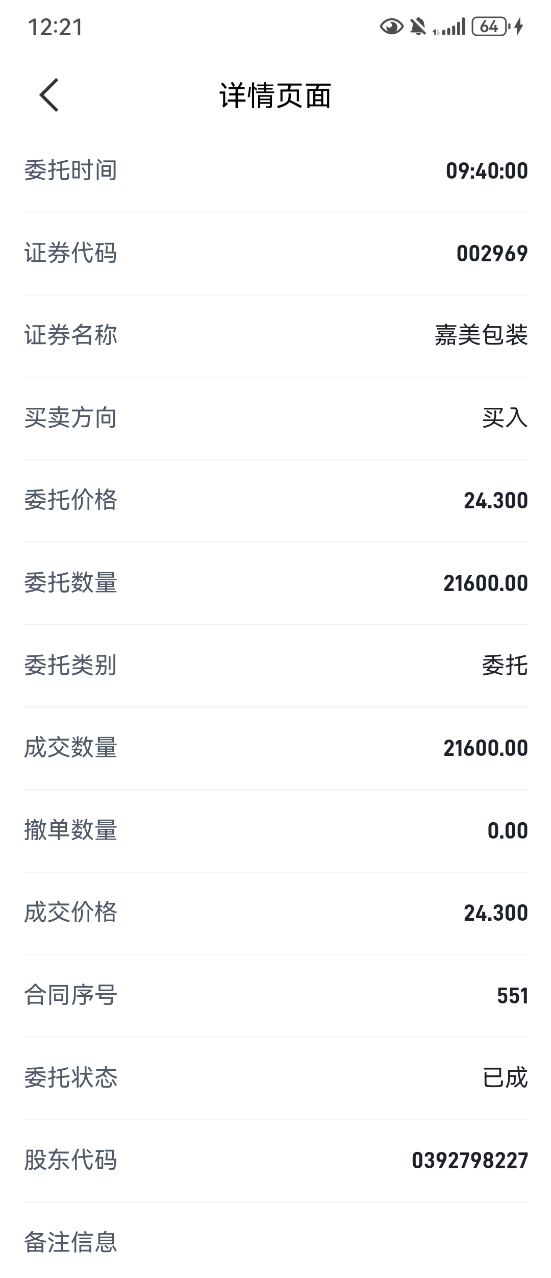Viewport: 551px width, 1278px height.
Task: Tap the 成交数量 value 21600.00
Action: click(485, 748)
